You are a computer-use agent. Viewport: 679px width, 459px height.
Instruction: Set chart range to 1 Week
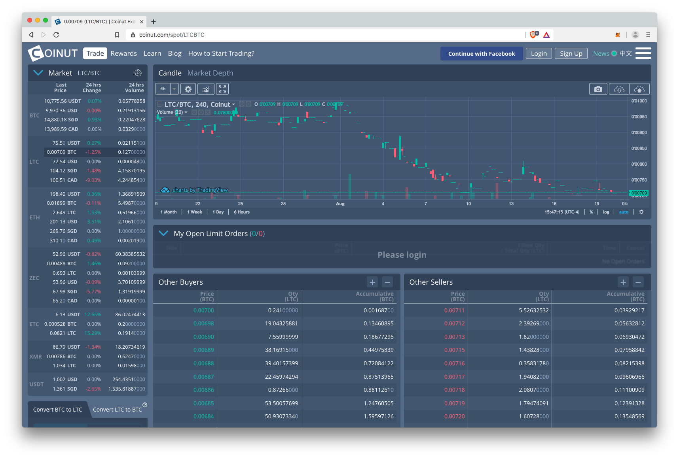[195, 212]
